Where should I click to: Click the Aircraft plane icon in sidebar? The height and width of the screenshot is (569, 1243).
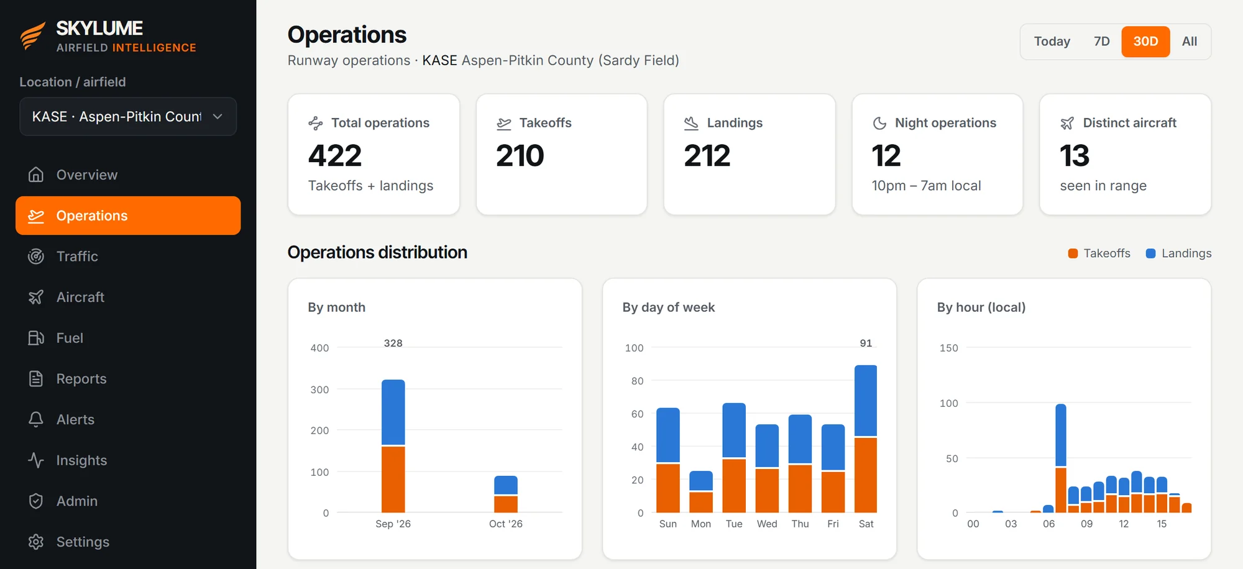coord(36,297)
